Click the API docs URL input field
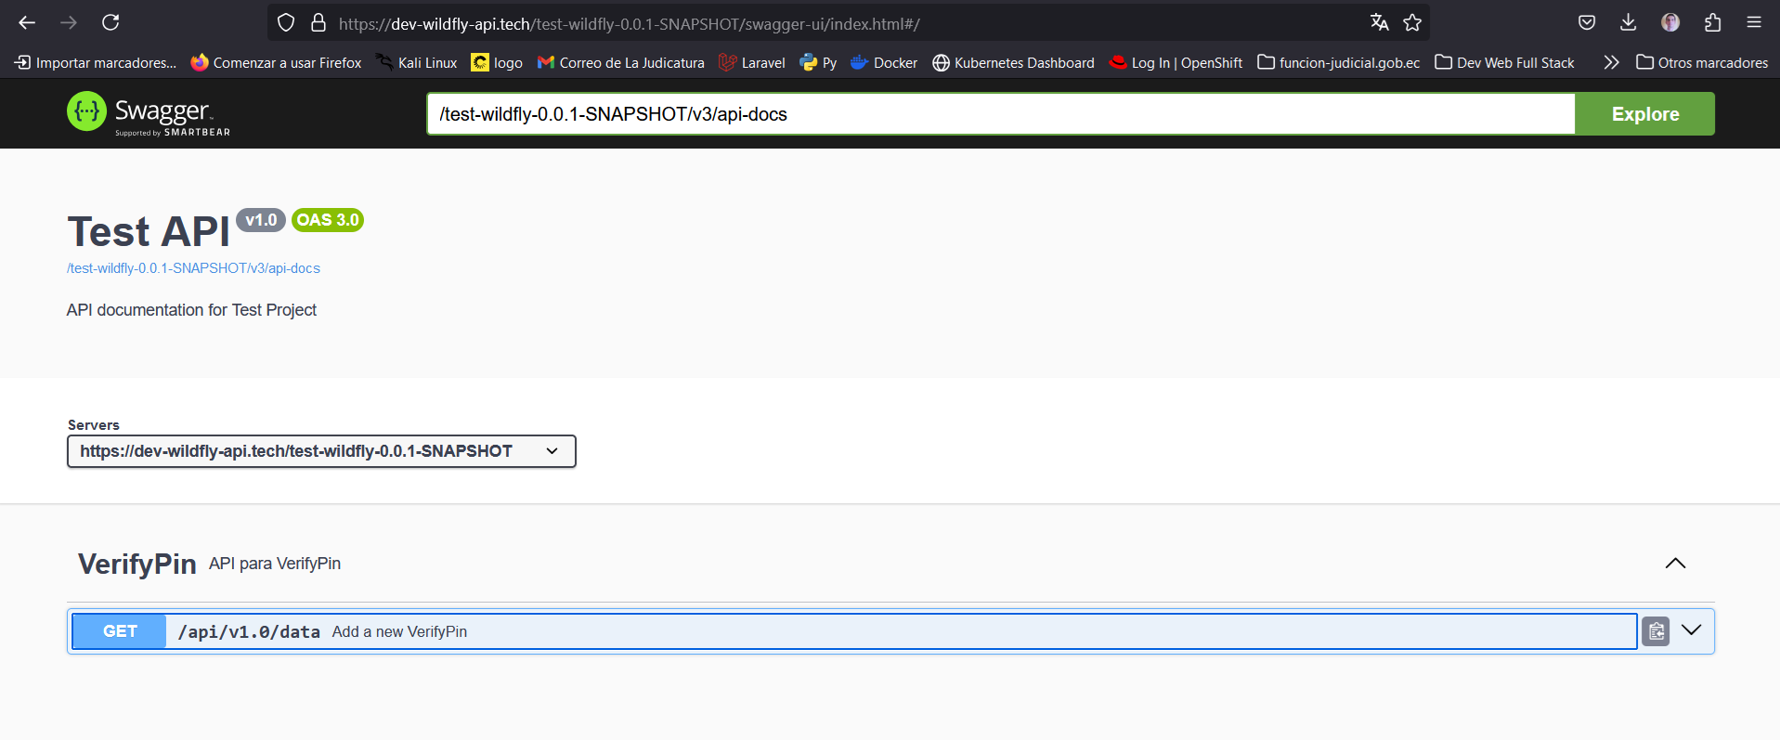1780x740 pixels. tap(1000, 114)
